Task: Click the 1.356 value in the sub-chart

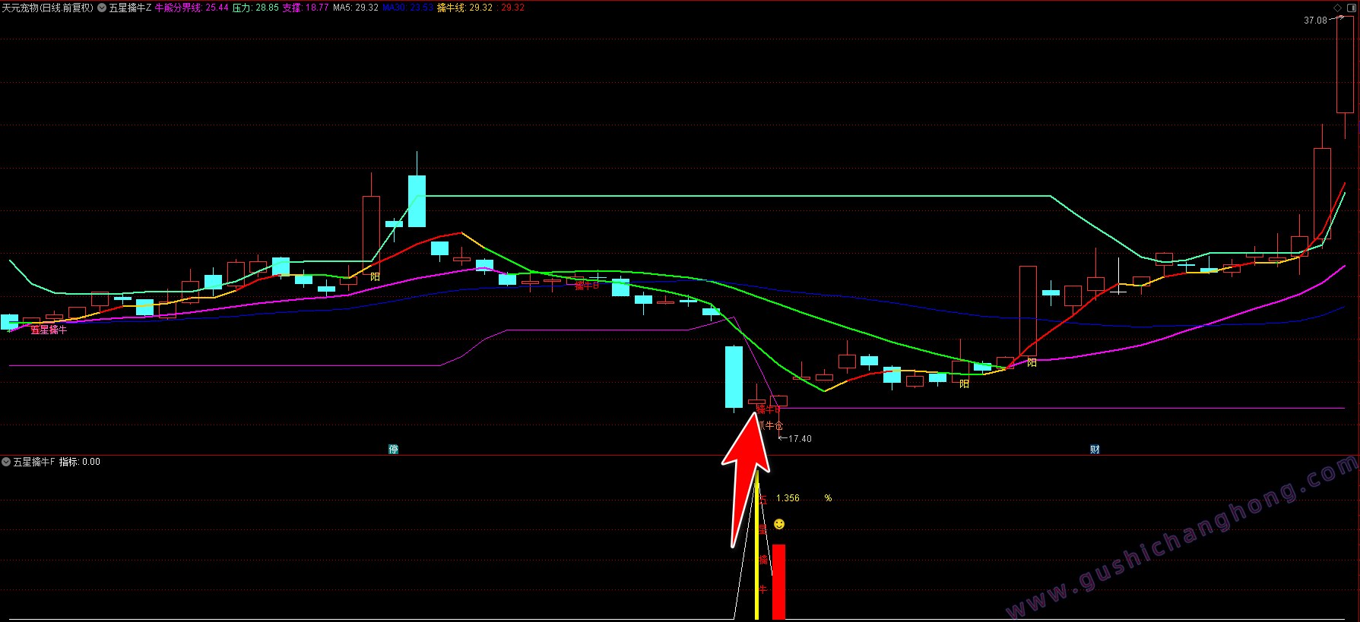Action: pos(788,498)
